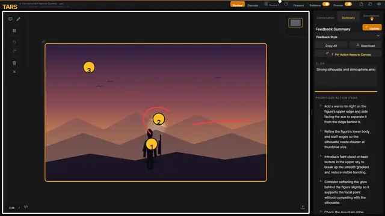Image resolution: width=385 pixels, height=216 pixels.
Task: Click the Feedback Summary heading
Action: point(333,29)
